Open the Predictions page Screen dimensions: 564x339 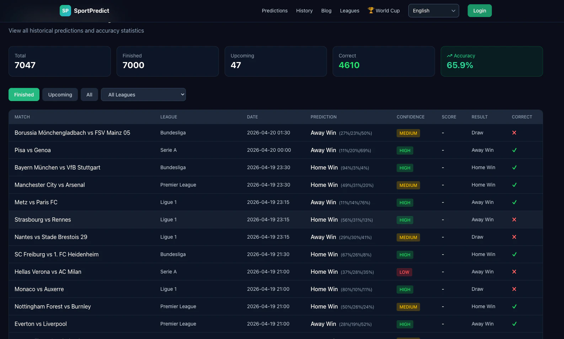tap(275, 11)
